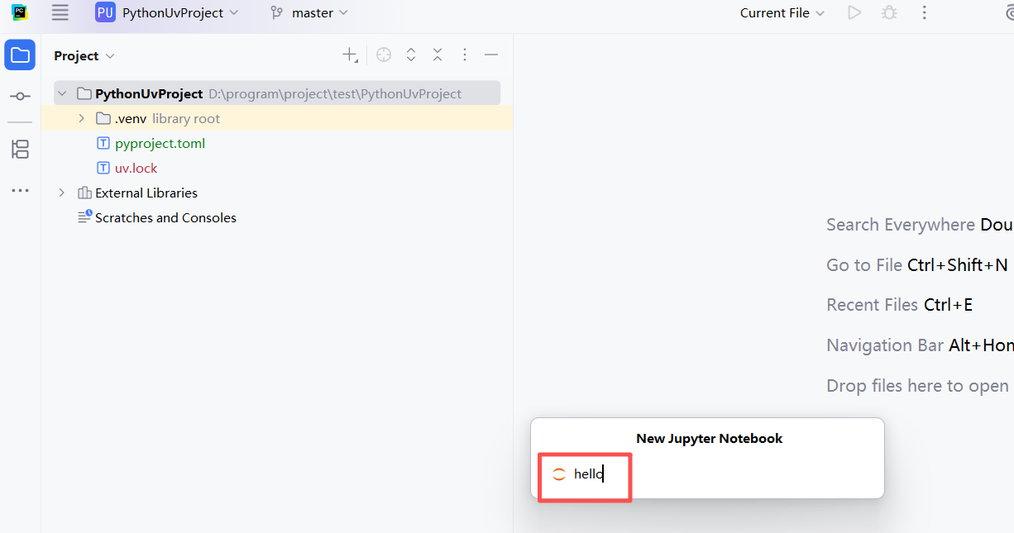This screenshot has width=1014, height=533.
Task: Hide the Project panel with minus icon
Action: (491, 55)
